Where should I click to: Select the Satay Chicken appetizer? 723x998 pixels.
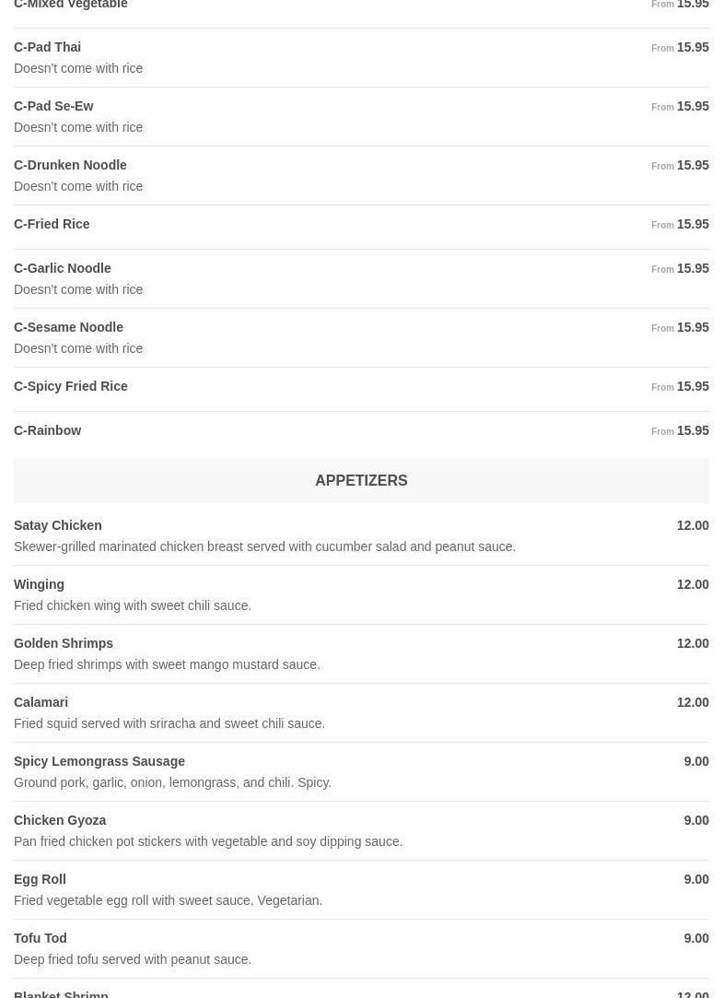pyautogui.click(x=58, y=525)
